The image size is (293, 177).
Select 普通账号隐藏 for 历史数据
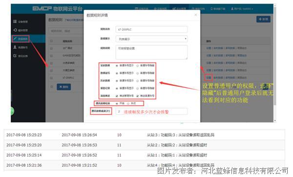coord(138,81)
